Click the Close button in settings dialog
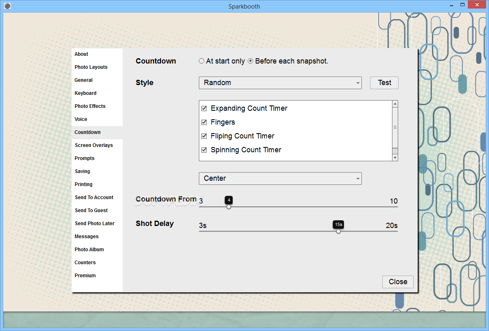The image size is (489, 331). (398, 282)
